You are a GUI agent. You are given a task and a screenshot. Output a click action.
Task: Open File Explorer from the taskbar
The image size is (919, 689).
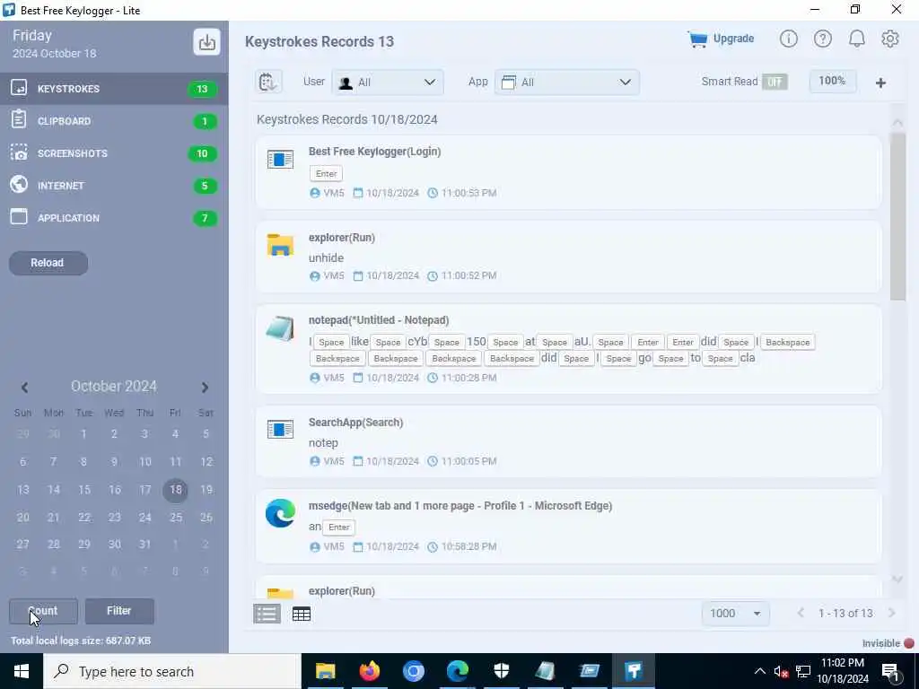click(325, 671)
